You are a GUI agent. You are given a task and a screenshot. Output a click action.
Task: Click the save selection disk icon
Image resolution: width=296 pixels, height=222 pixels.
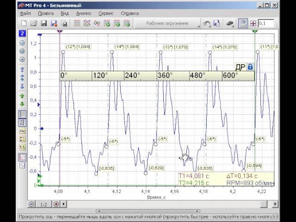coord(64,24)
